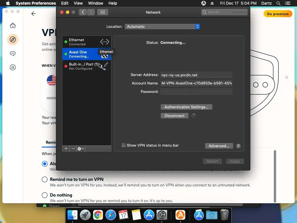This screenshot has height=223, width=297.
Task: Click the forward arrow in Network toolbar
Action: [91, 12]
